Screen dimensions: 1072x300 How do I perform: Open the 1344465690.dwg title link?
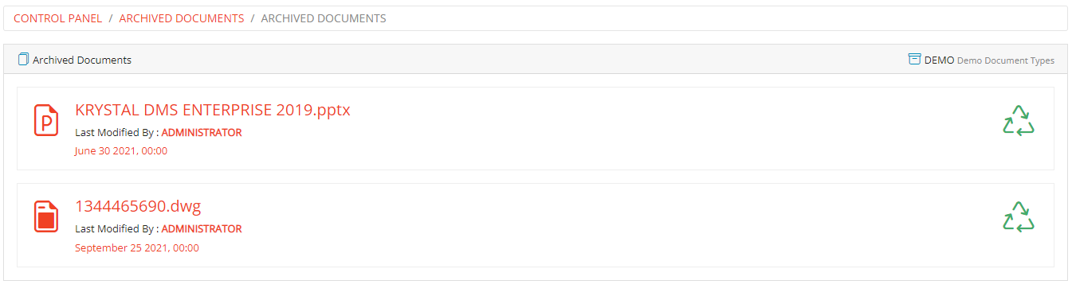click(x=138, y=206)
